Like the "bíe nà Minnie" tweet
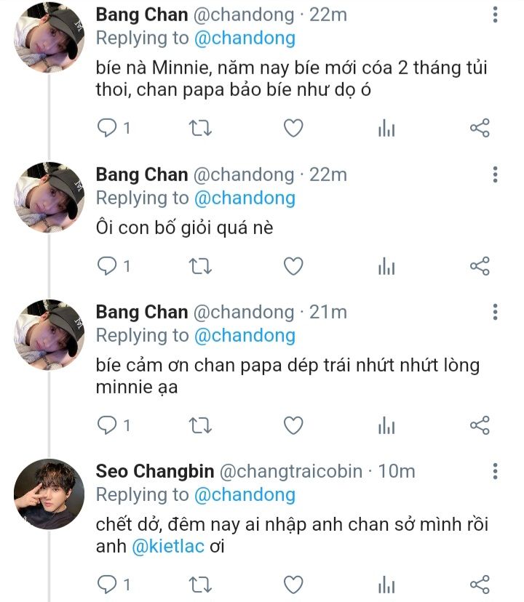The width and height of the screenshot is (524, 602). 293,129
